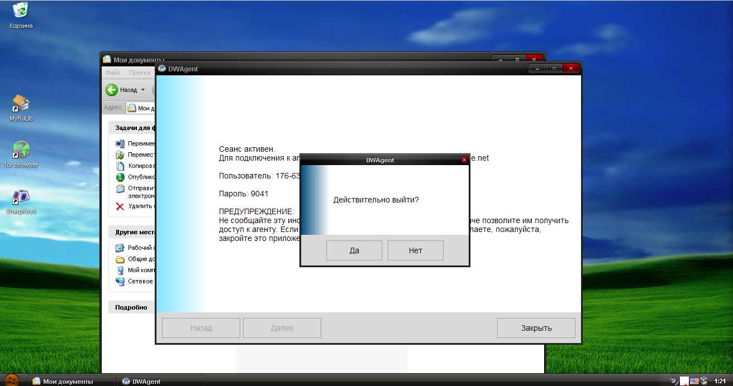Click the red X delete task icon

coord(120,206)
